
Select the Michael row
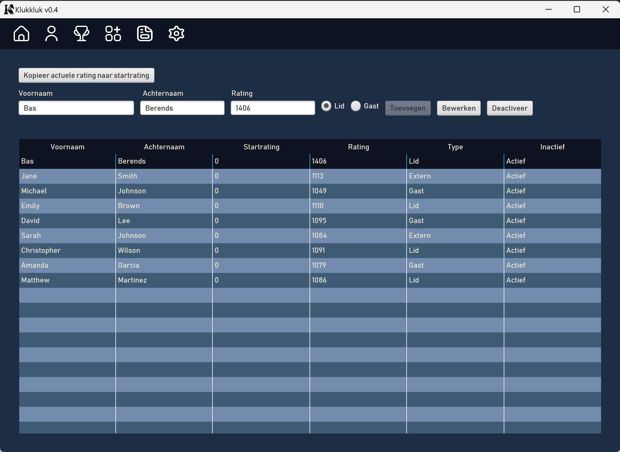coord(310,191)
